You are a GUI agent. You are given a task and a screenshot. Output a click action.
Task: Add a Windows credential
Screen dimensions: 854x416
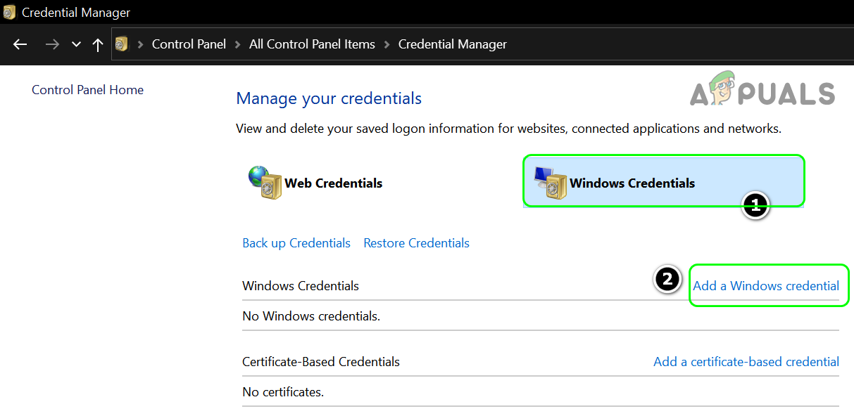(766, 286)
